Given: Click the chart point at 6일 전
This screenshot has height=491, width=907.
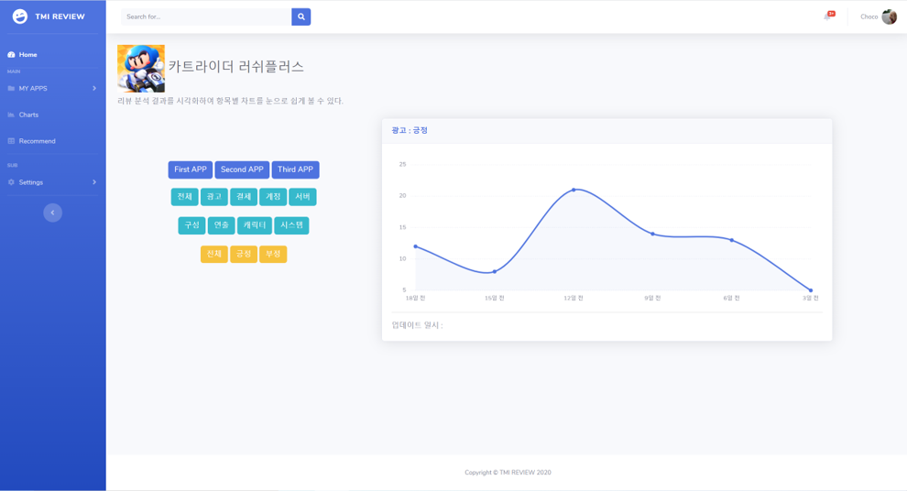Looking at the screenshot, I should click(732, 240).
